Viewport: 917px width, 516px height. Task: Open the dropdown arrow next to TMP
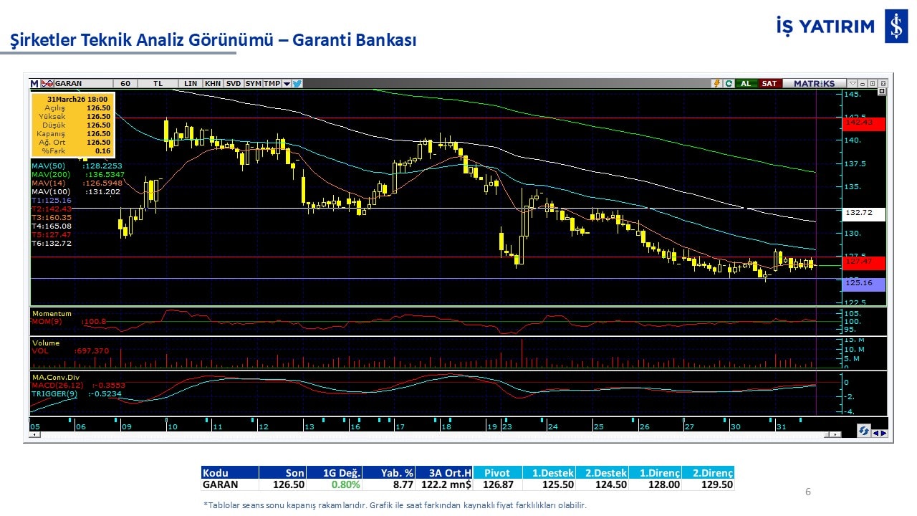coord(287,84)
